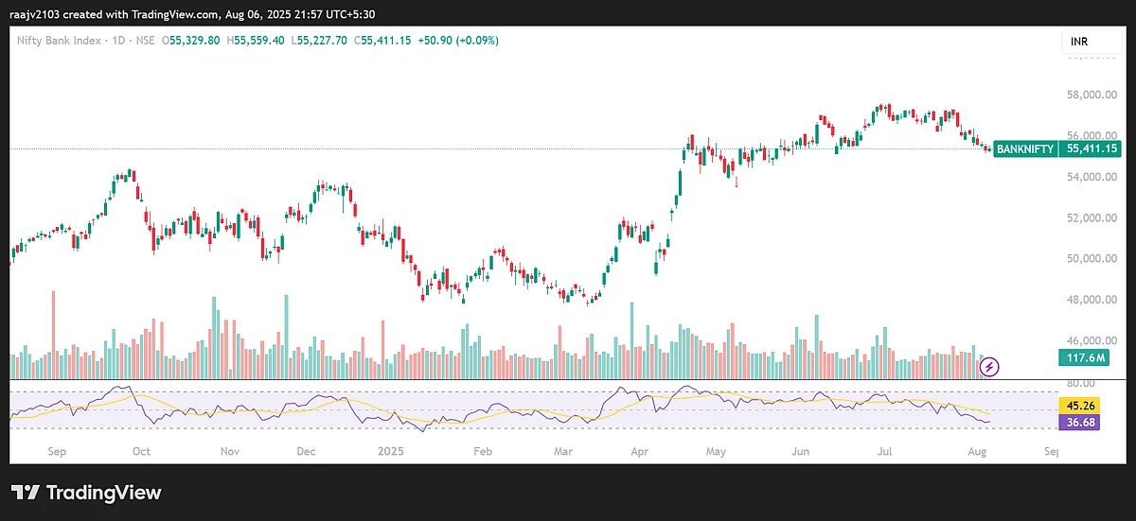Click the Feb time axis label
The width and height of the screenshot is (1136, 521).
tap(483, 452)
